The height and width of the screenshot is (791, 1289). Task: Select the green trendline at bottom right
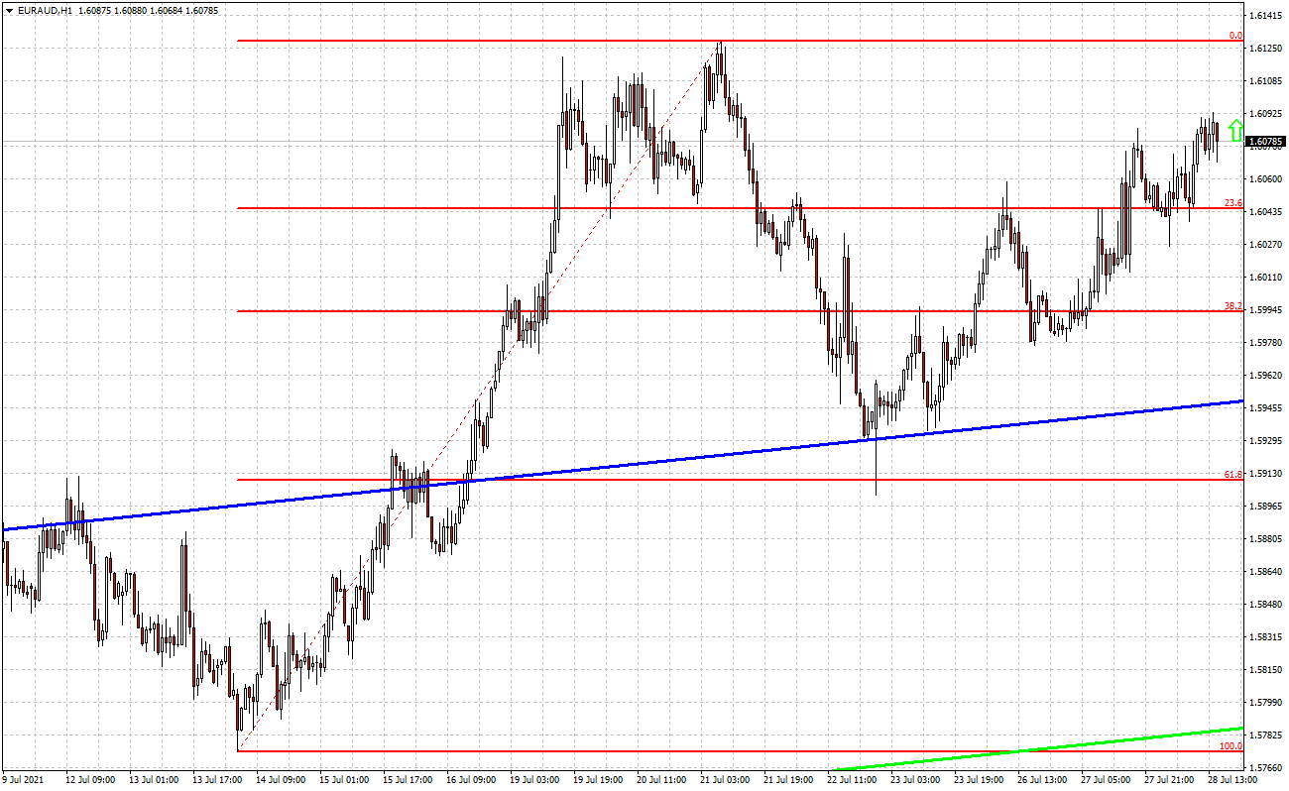[x=1091, y=743]
